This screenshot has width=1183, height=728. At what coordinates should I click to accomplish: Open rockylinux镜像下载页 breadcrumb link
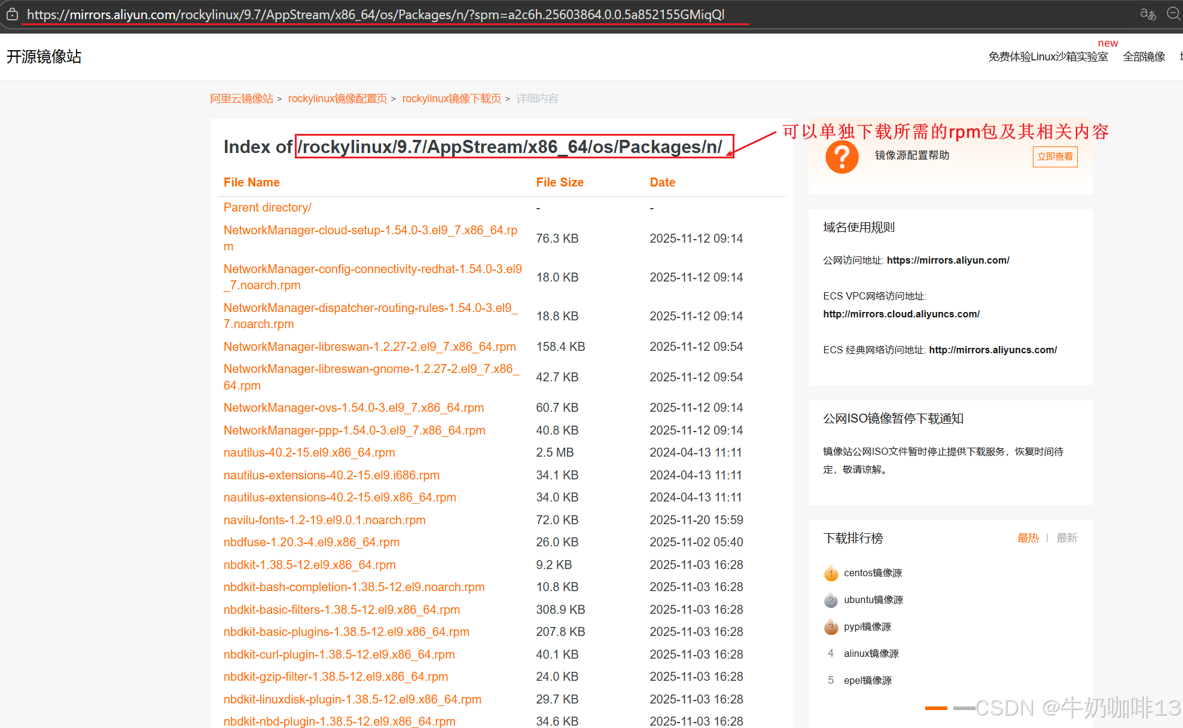[x=452, y=99]
